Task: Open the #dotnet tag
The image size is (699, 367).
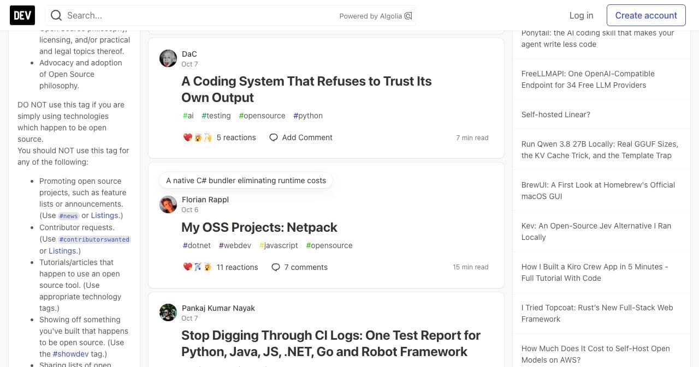Action: click(x=197, y=245)
